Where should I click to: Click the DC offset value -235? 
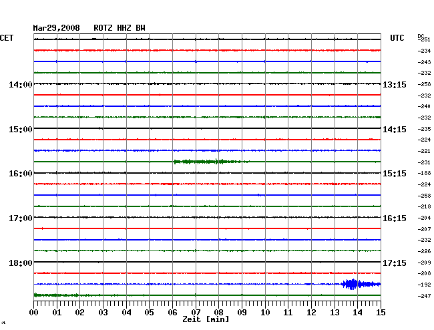pos(424,129)
